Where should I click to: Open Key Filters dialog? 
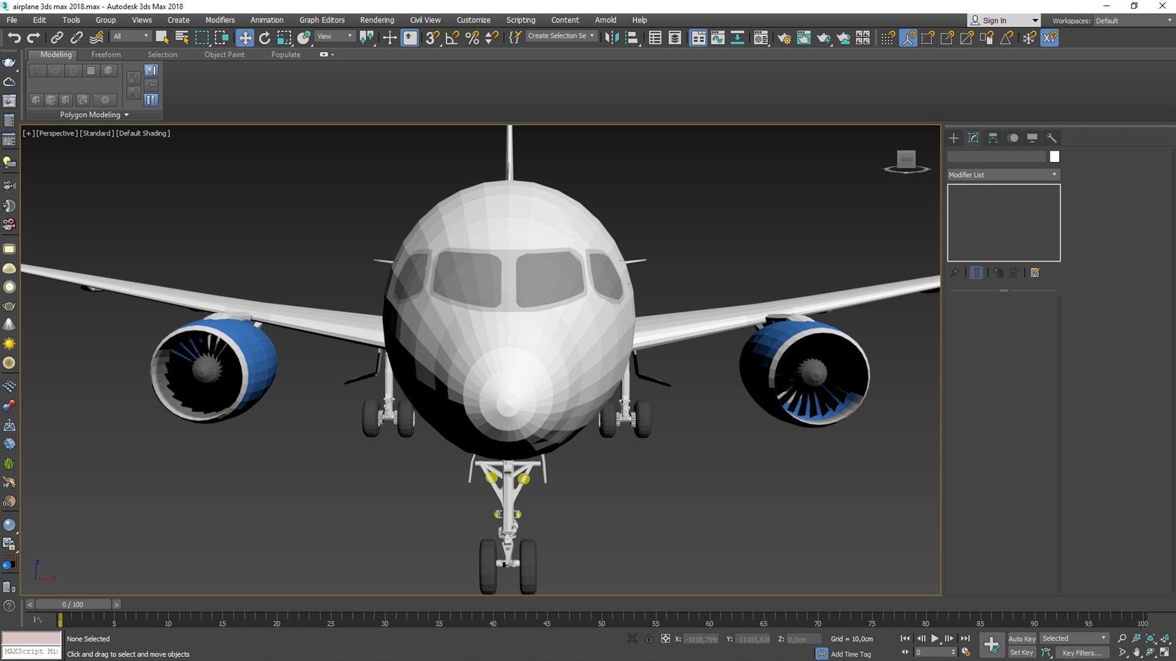pos(1082,652)
